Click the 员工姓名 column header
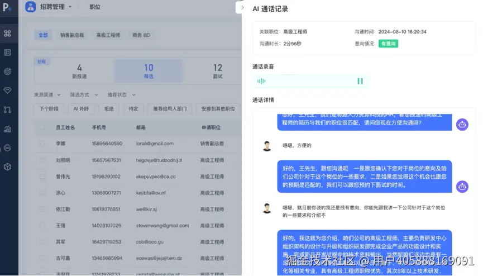Image resolution: width=483 pixels, height=276 pixels. (65, 127)
